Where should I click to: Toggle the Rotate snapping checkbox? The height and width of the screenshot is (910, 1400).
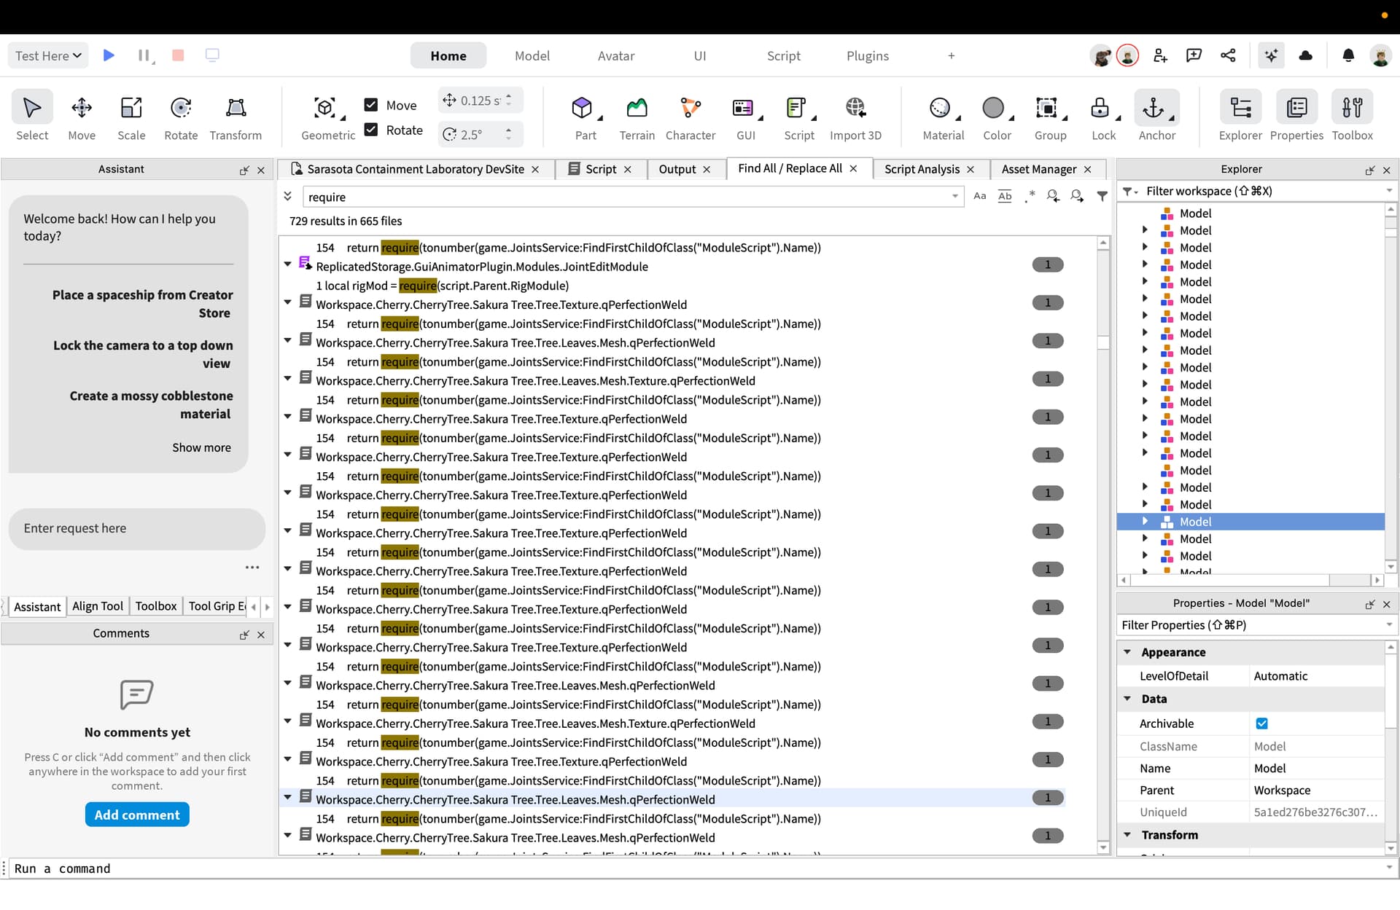pyautogui.click(x=371, y=130)
